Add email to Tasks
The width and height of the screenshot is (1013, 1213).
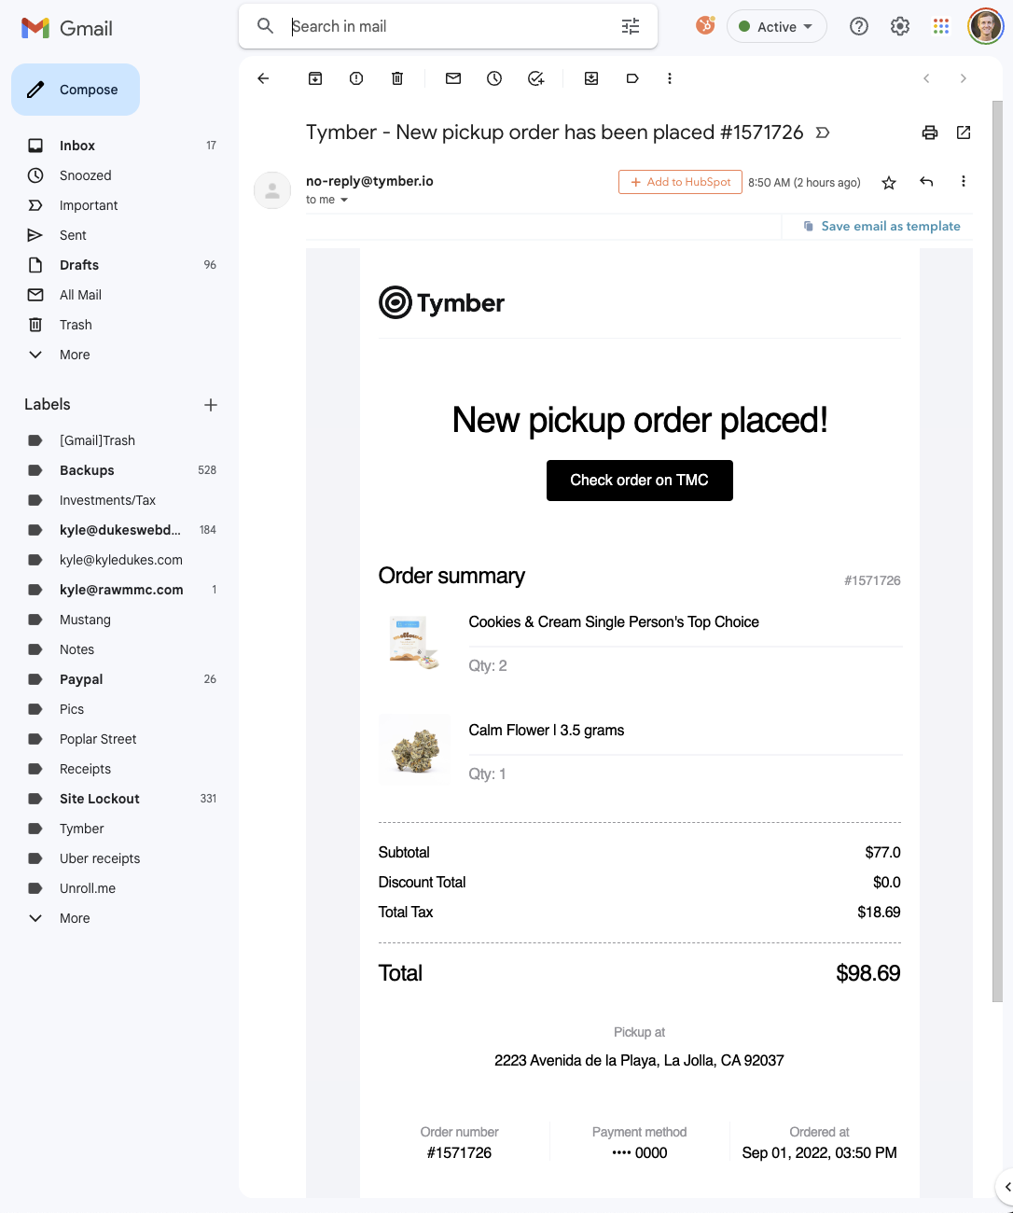click(535, 78)
